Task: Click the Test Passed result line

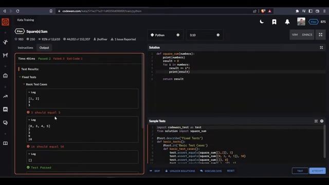Action: 39,168
